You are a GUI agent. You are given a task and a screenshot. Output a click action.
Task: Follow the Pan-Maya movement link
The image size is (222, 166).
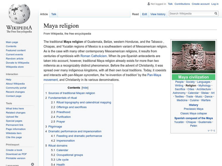coord(154,75)
